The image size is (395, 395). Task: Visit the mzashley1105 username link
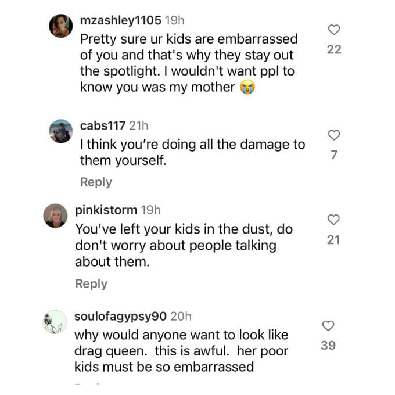(x=121, y=20)
